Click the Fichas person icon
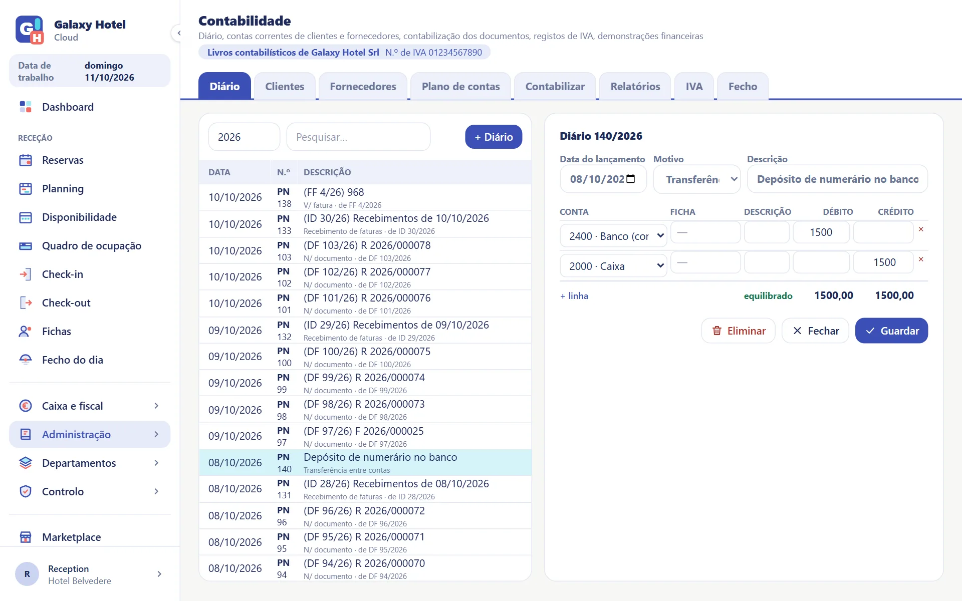Screen dimensions: 962x601 pyautogui.click(x=26, y=332)
